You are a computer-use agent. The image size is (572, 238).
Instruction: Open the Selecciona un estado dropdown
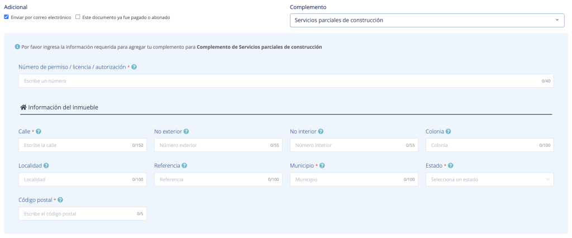489,179
